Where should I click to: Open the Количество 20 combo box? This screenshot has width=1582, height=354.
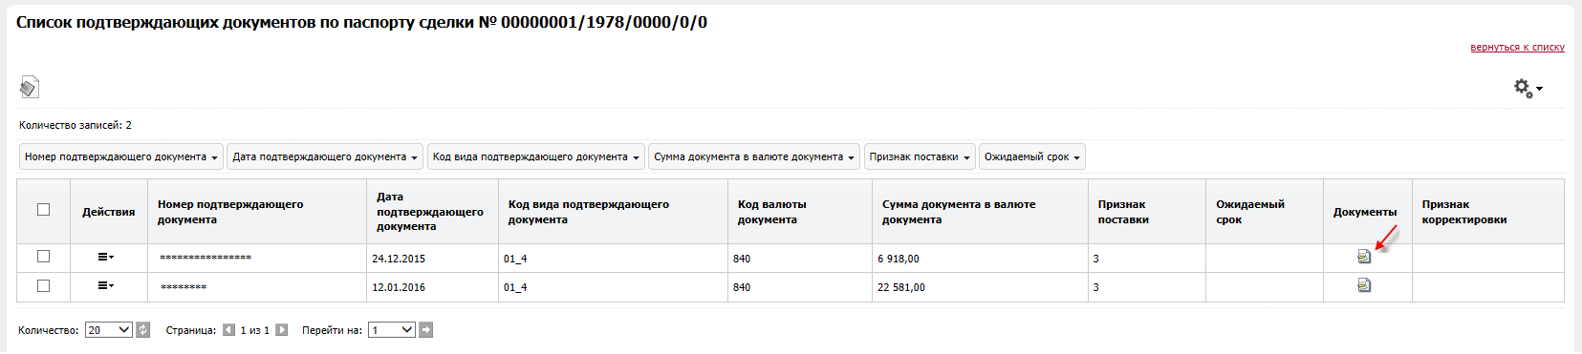pos(109,330)
